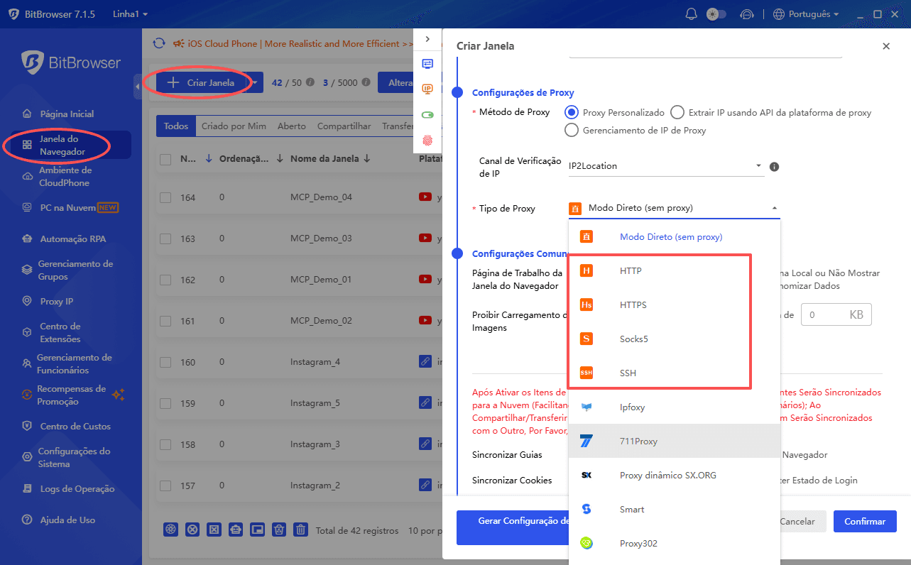Click the info icon next to 42 / 50

coord(310,82)
